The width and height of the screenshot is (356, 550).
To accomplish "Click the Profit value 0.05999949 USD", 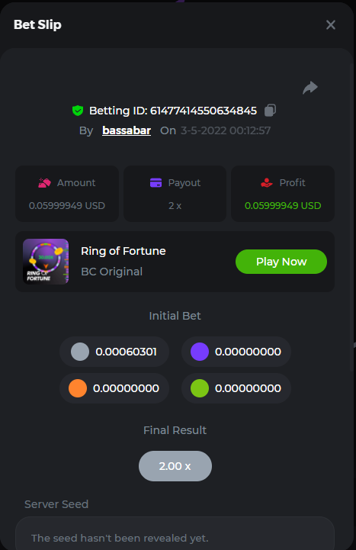I will [283, 205].
